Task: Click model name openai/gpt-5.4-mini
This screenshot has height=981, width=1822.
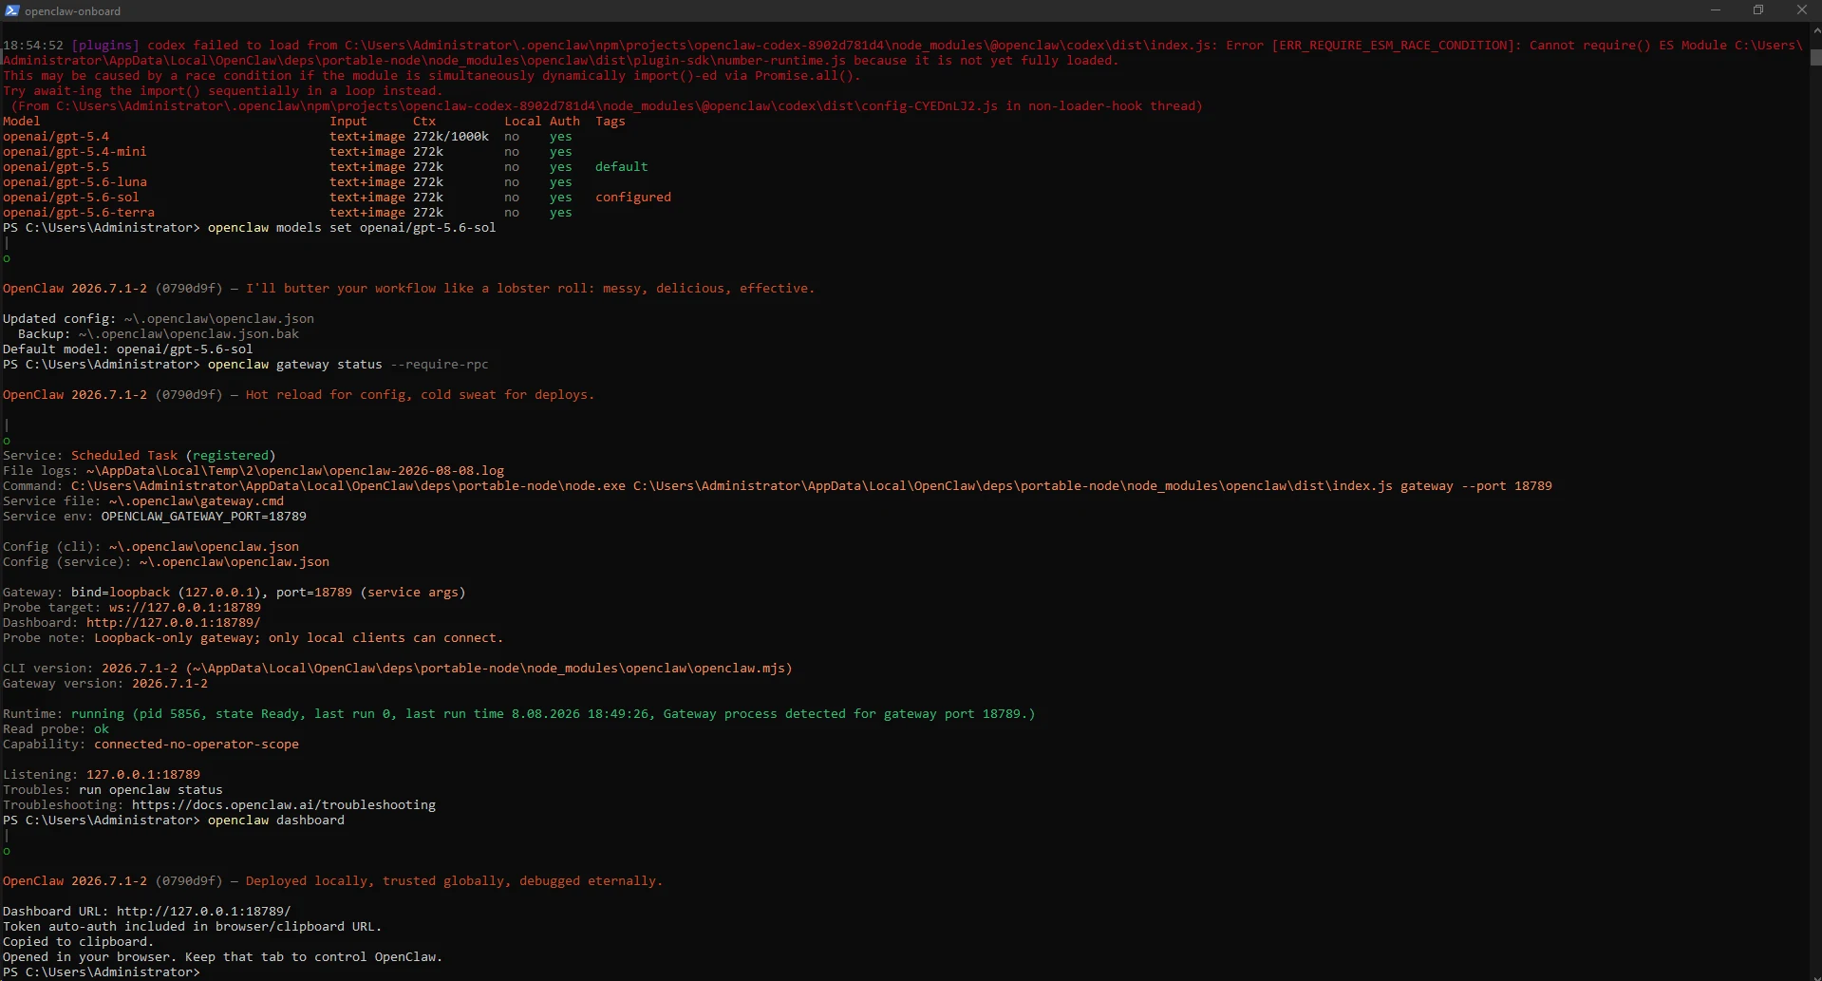Action: pos(75,152)
